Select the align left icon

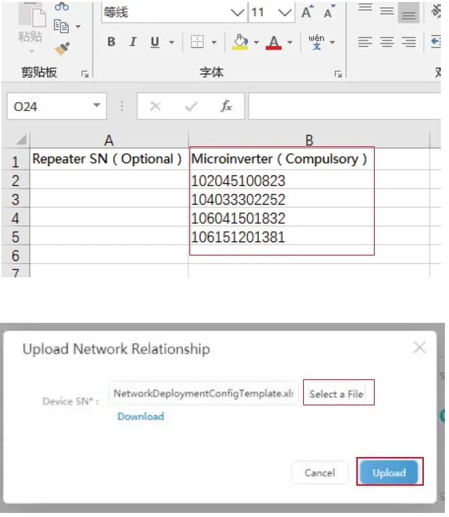[365, 42]
